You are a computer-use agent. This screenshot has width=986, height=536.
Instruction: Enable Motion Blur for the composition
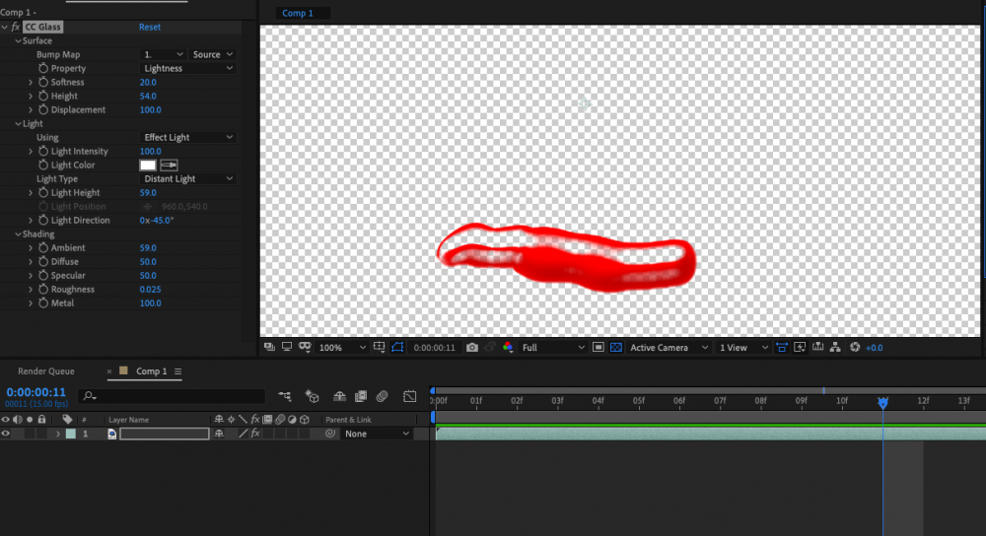[382, 396]
